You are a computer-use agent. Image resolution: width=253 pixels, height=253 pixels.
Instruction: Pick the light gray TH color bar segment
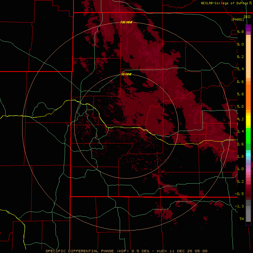point(248,216)
